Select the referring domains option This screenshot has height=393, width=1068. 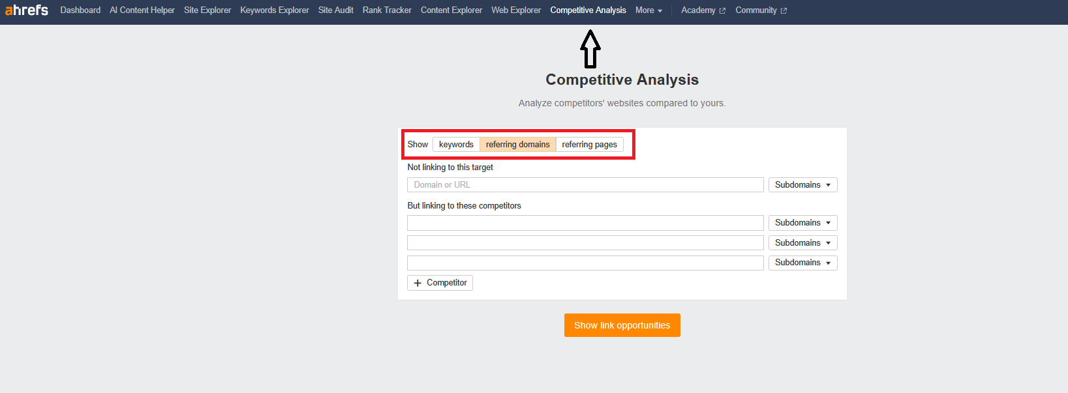(518, 145)
